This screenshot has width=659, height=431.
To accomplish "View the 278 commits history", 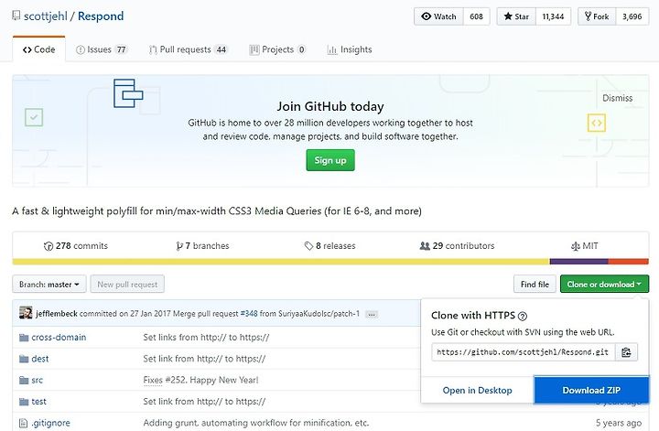I will [x=76, y=246].
